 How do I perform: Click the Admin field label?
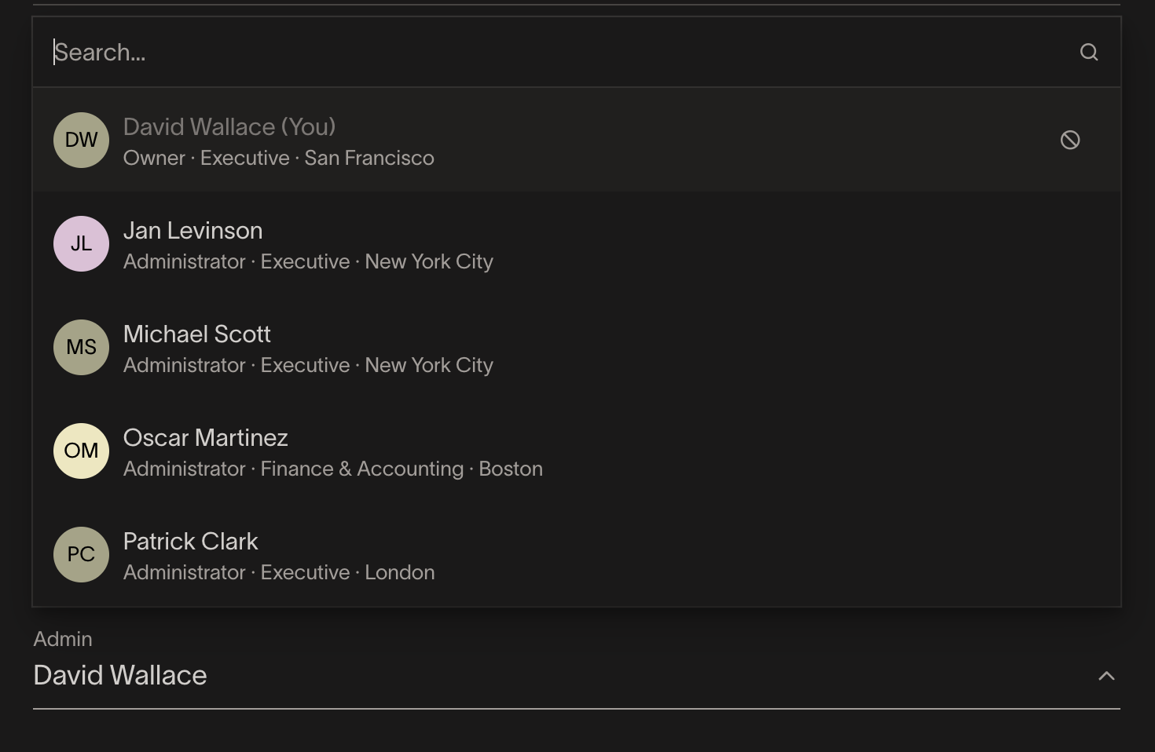63,639
